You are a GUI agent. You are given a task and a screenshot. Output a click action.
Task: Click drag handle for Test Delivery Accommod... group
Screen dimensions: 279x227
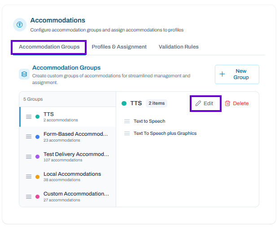click(x=29, y=157)
